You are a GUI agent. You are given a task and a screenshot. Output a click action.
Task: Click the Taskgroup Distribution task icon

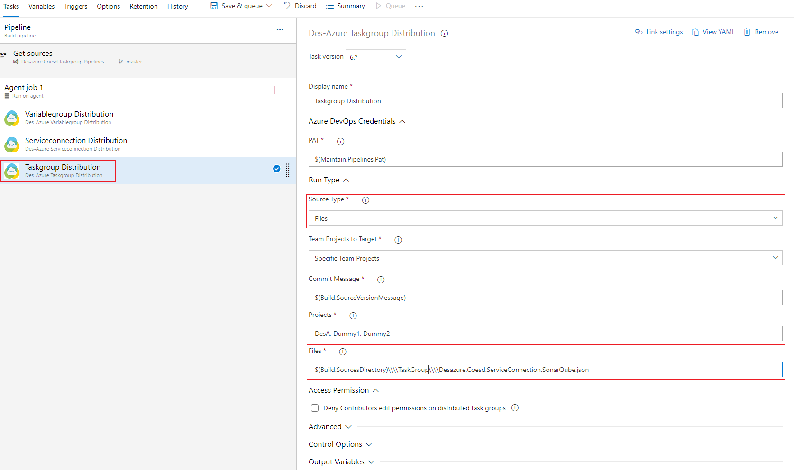pyautogui.click(x=12, y=171)
